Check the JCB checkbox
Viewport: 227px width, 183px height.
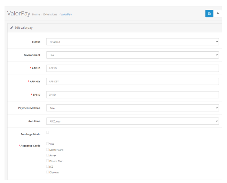pyautogui.click(x=47, y=166)
